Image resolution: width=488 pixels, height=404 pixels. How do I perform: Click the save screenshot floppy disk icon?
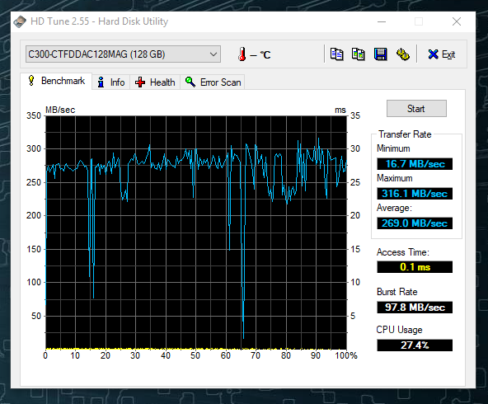click(380, 54)
